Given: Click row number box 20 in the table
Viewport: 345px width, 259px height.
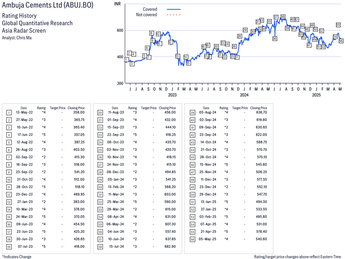Looking at the screenshot, I should tap(100, 113).
